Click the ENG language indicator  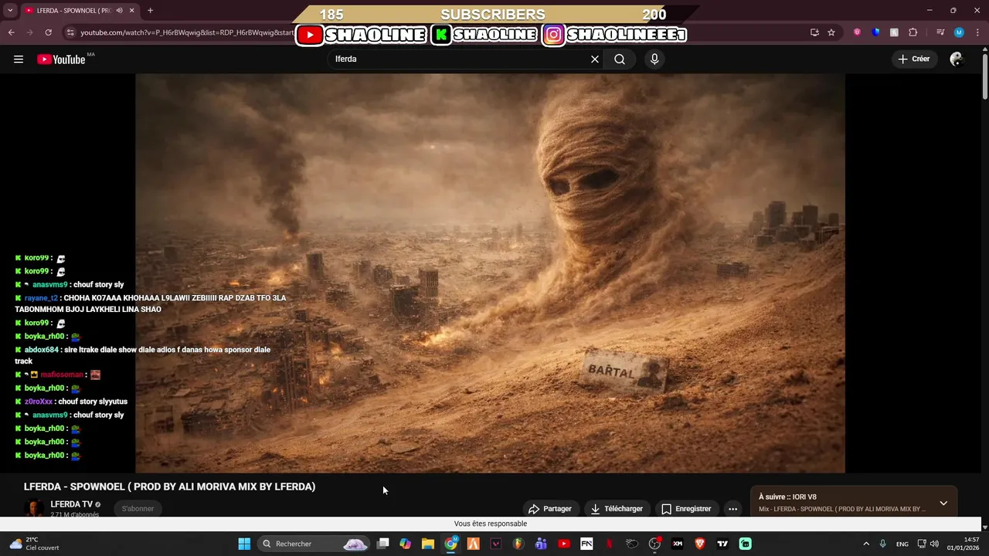click(x=902, y=544)
